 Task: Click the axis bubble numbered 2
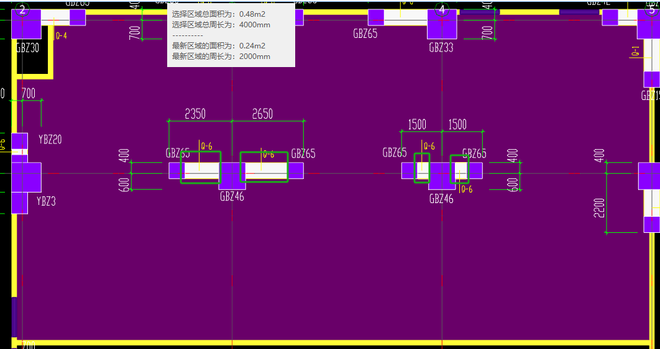click(22, 10)
